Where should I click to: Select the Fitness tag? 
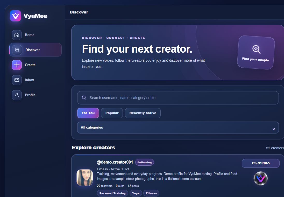pyautogui.click(x=151, y=193)
